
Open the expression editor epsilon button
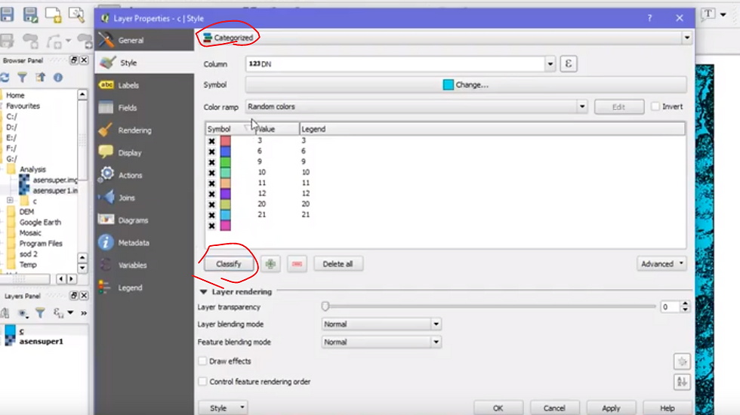click(569, 63)
